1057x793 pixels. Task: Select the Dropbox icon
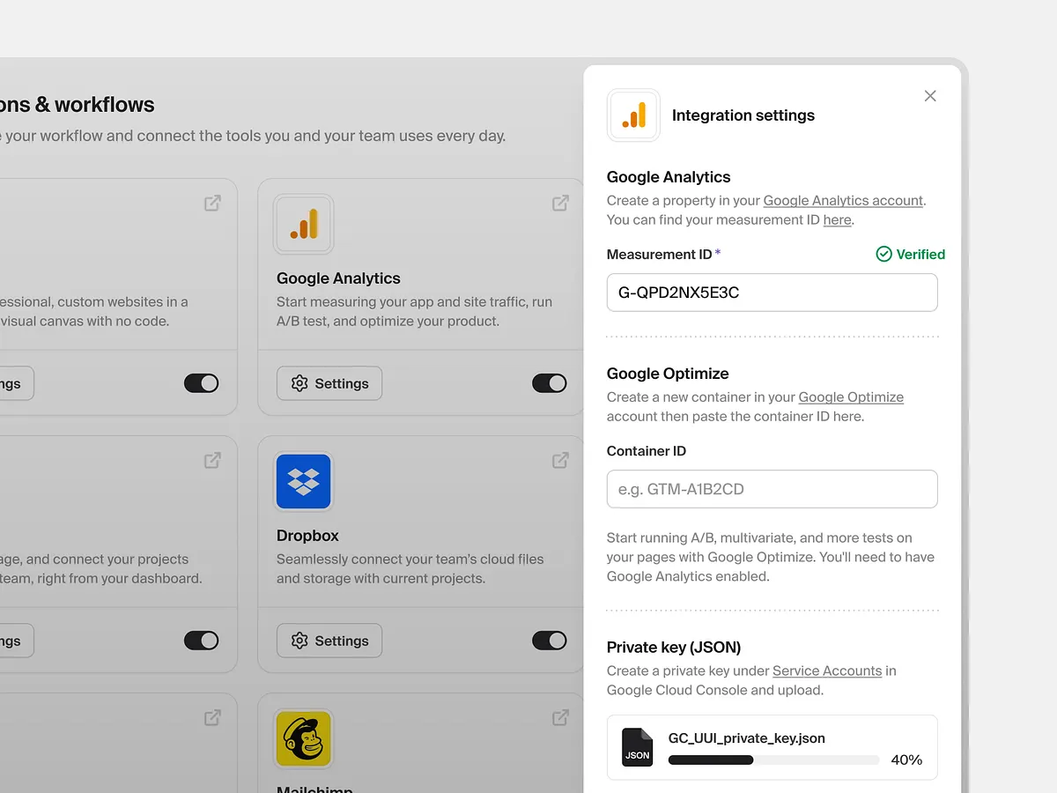tap(303, 481)
